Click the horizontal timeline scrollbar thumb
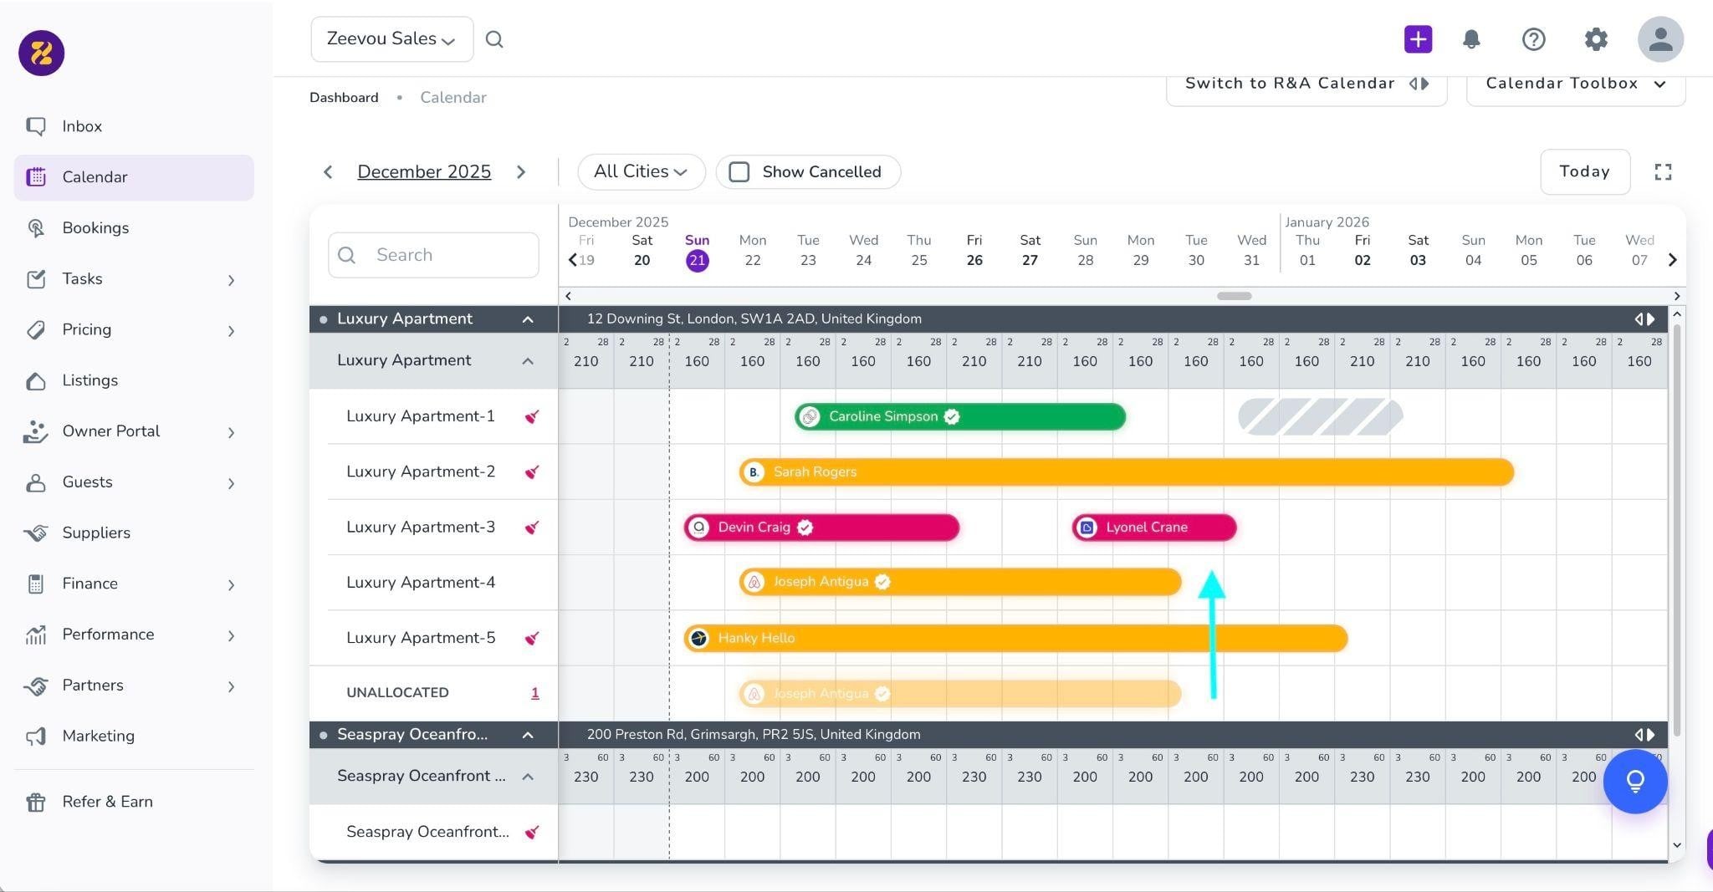The image size is (1713, 892). (x=1234, y=296)
